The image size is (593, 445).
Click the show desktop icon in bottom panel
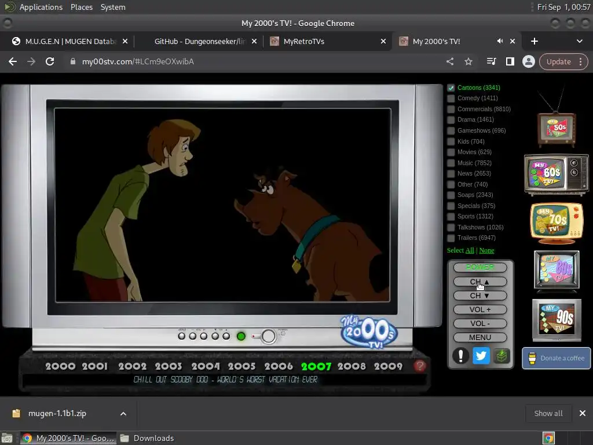click(6, 438)
